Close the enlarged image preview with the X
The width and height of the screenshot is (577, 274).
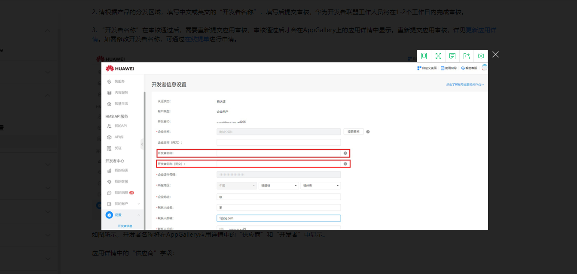[x=495, y=54]
